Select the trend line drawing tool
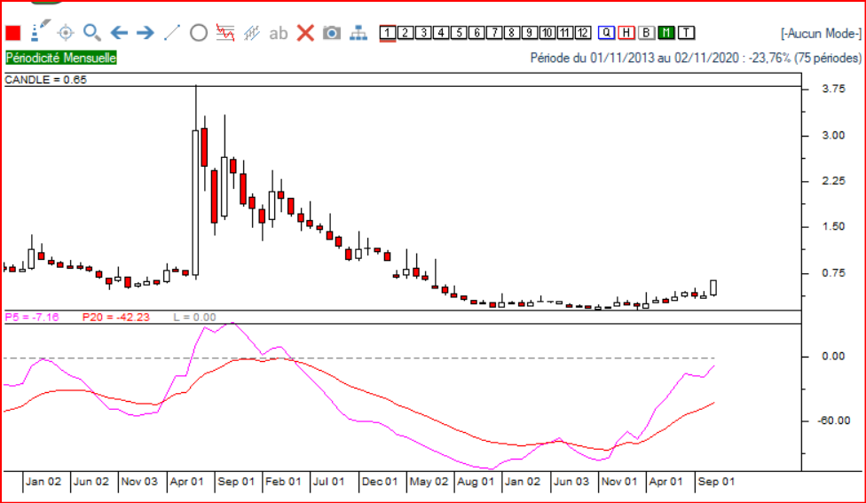Screen dimensions: 866x503 [x=172, y=33]
